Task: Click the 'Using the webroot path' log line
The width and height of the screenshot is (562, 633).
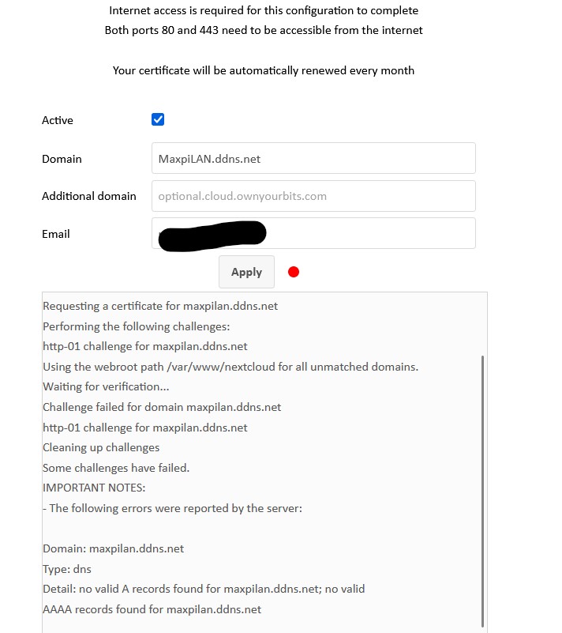Action: coord(230,367)
